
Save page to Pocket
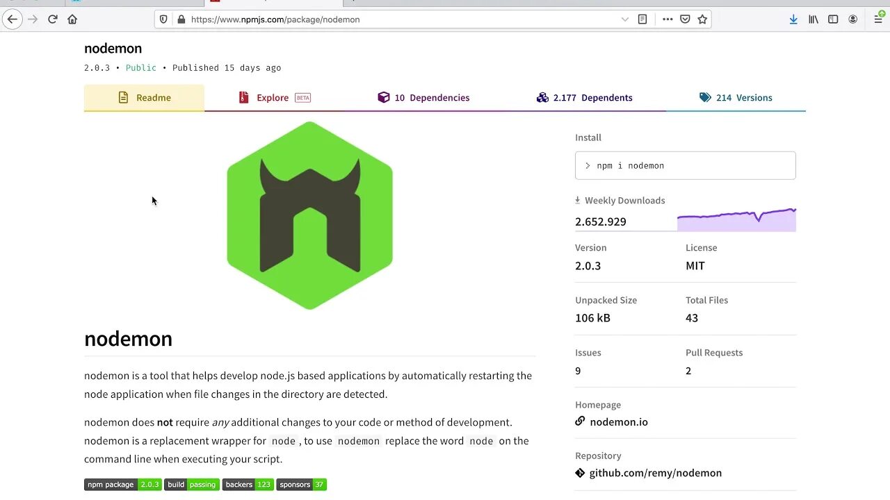[x=685, y=19]
